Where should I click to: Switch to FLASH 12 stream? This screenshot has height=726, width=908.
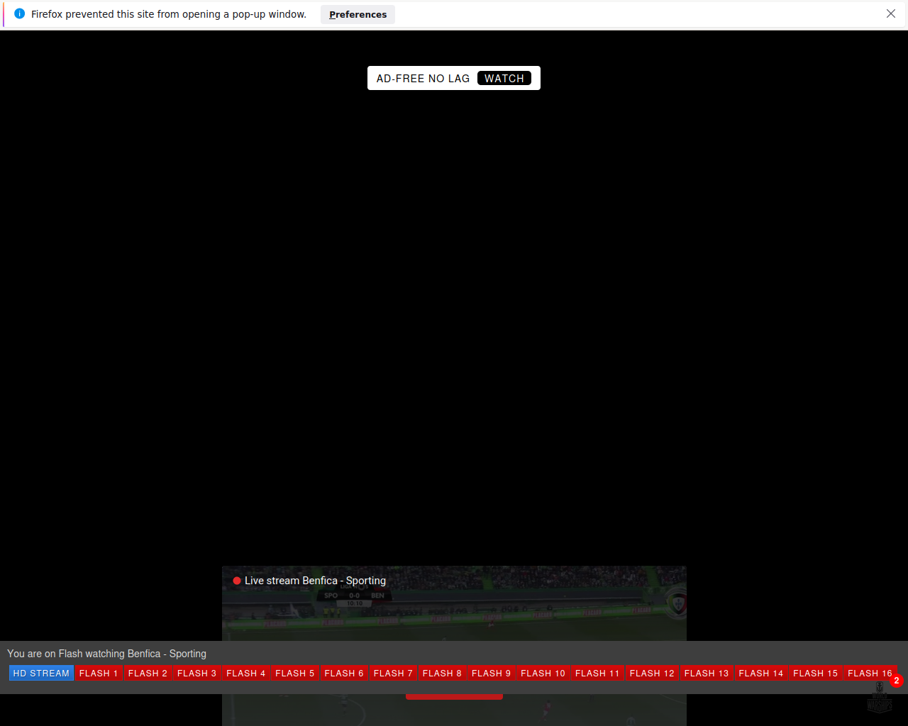pos(652,673)
